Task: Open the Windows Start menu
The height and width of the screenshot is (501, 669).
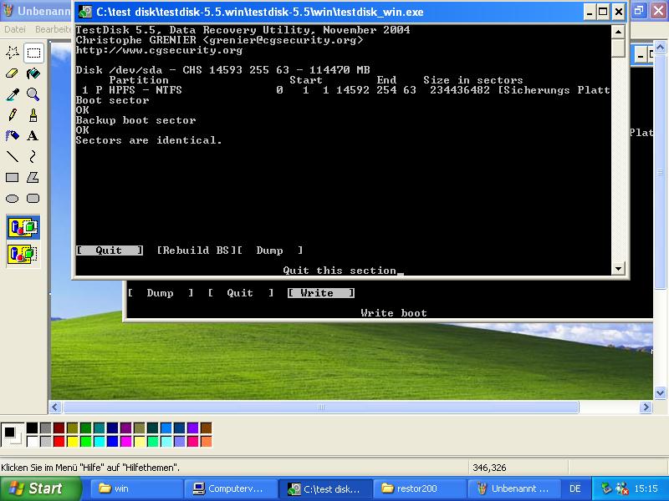Action: (x=40, y=488)
